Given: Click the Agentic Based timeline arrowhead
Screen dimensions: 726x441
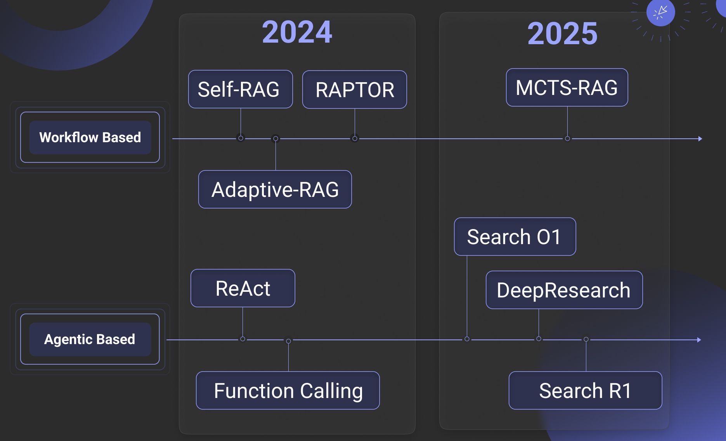Looking at the screenshot, I should (x=699, y=340).
